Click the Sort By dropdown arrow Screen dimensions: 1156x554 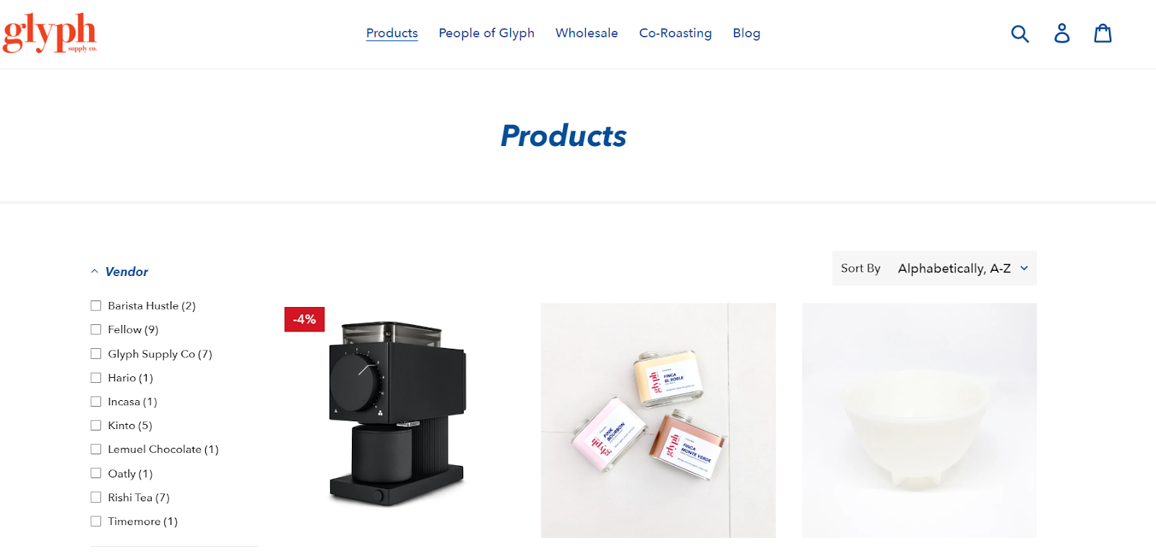coord(1024,268)
